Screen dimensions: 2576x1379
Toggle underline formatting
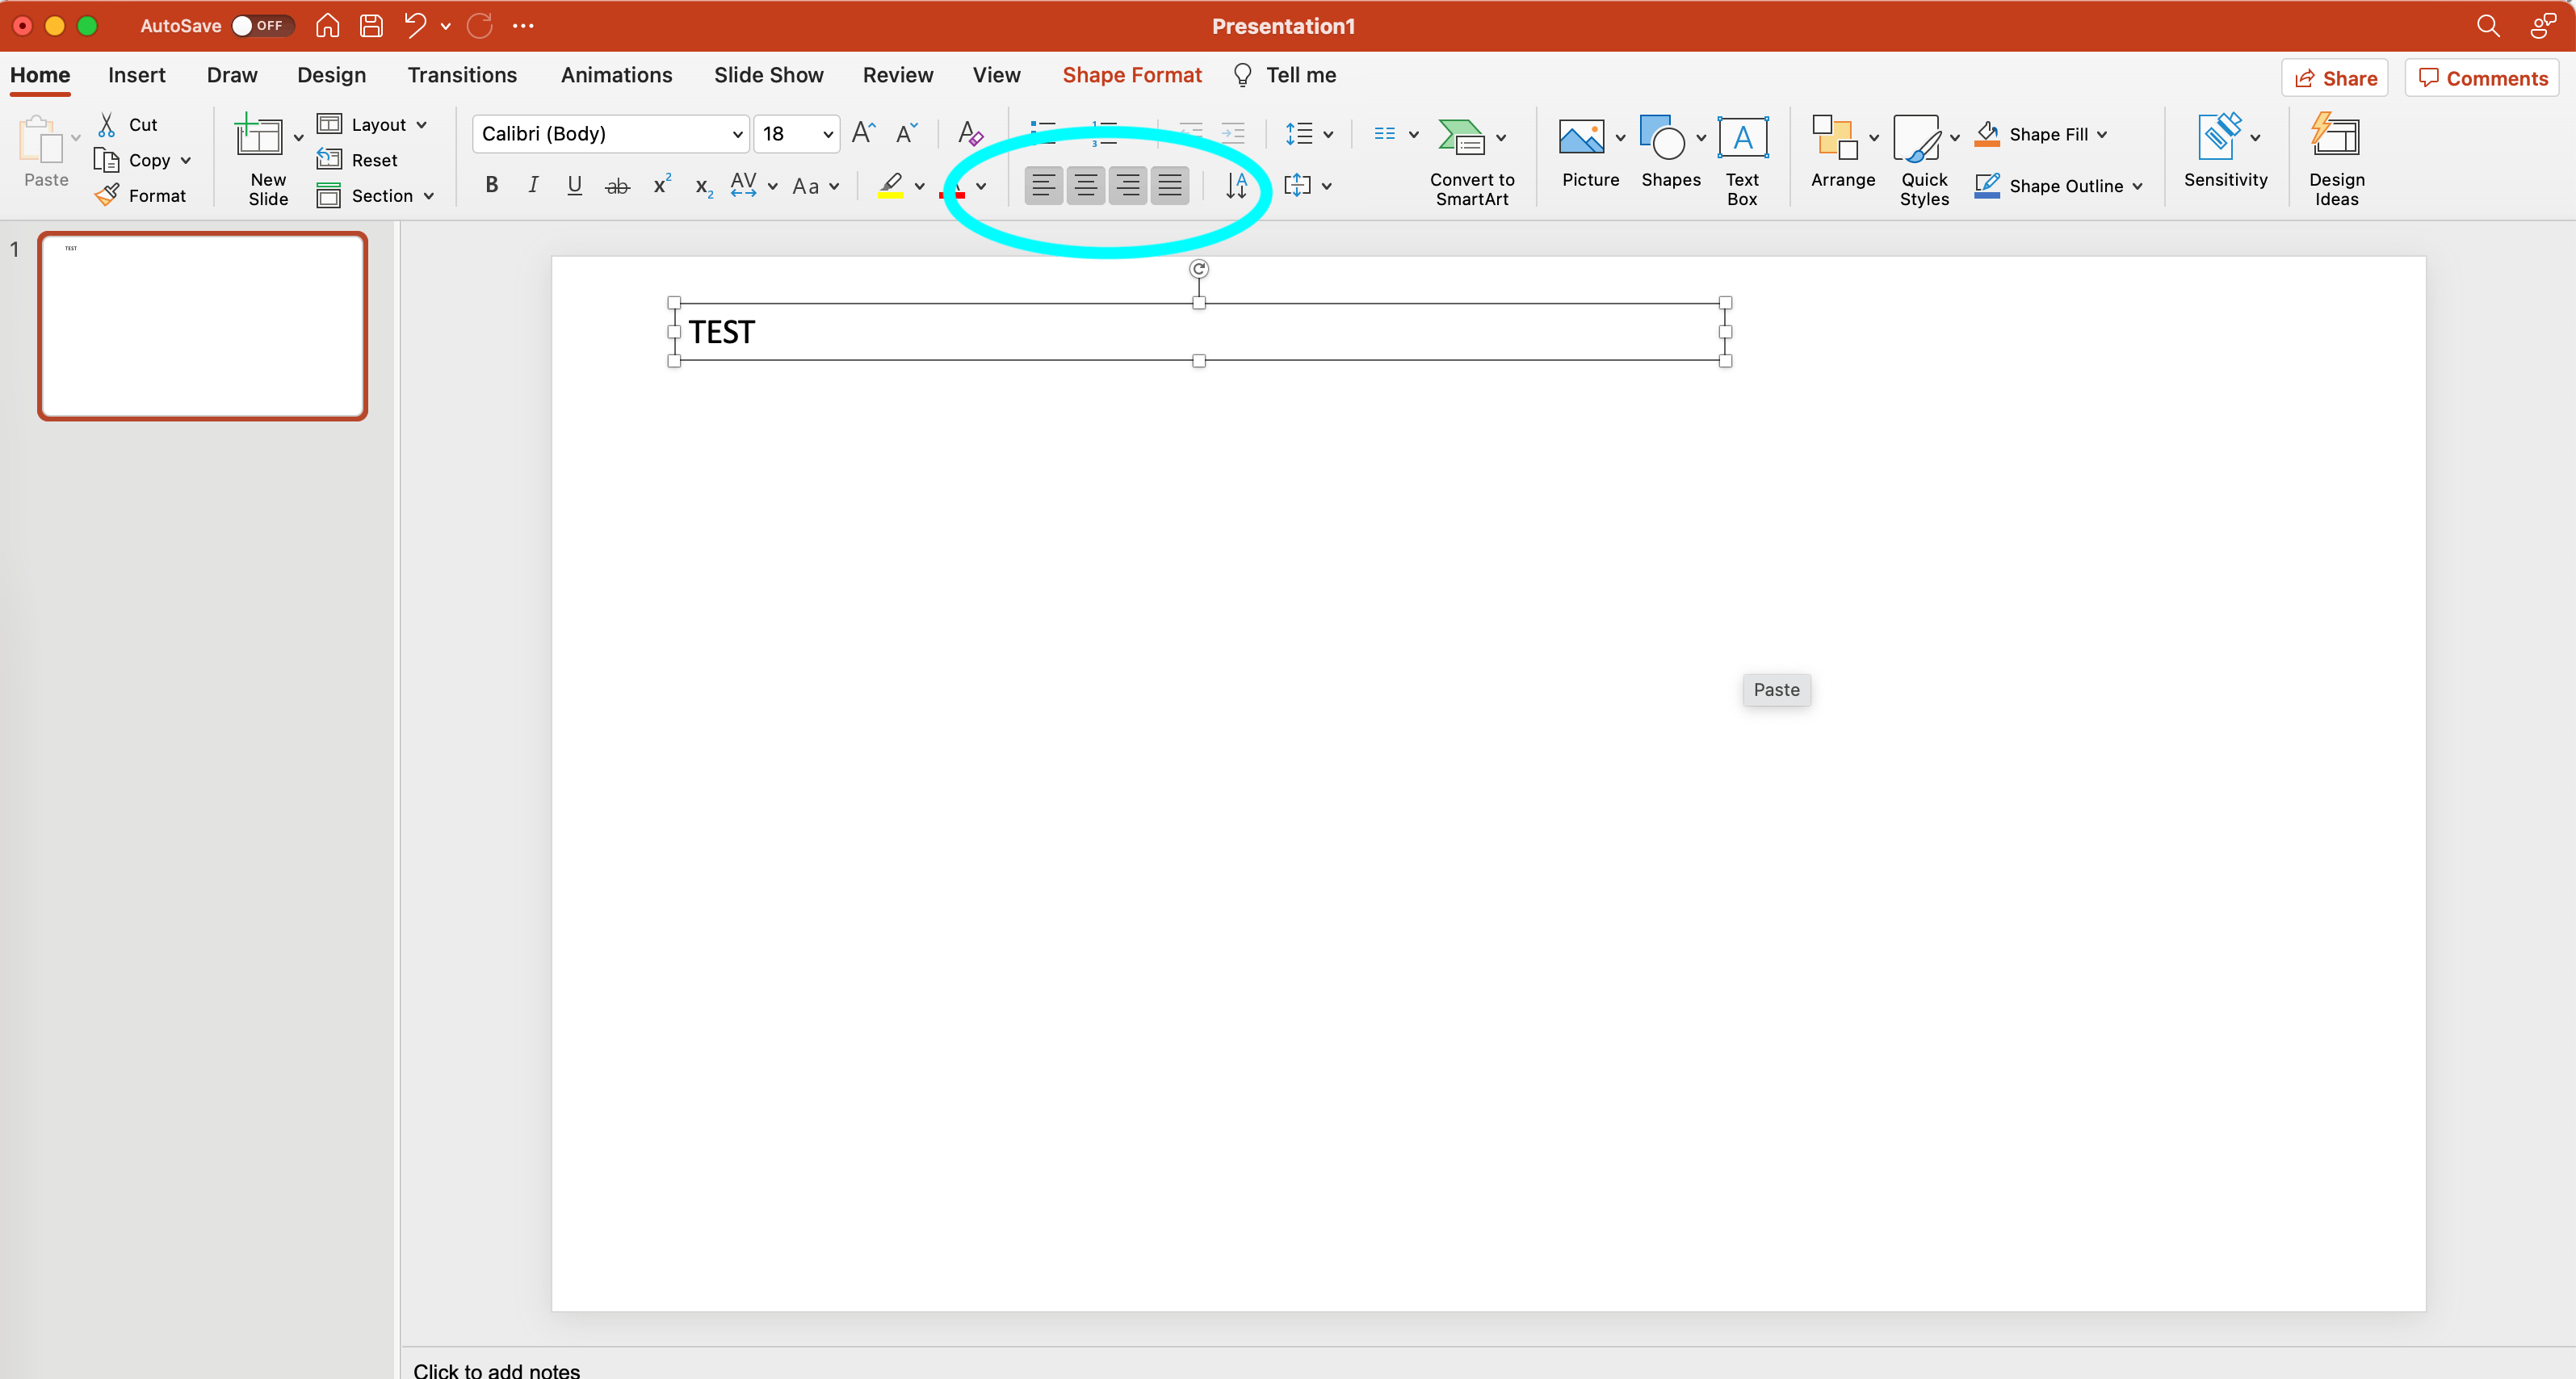[574, 185]
